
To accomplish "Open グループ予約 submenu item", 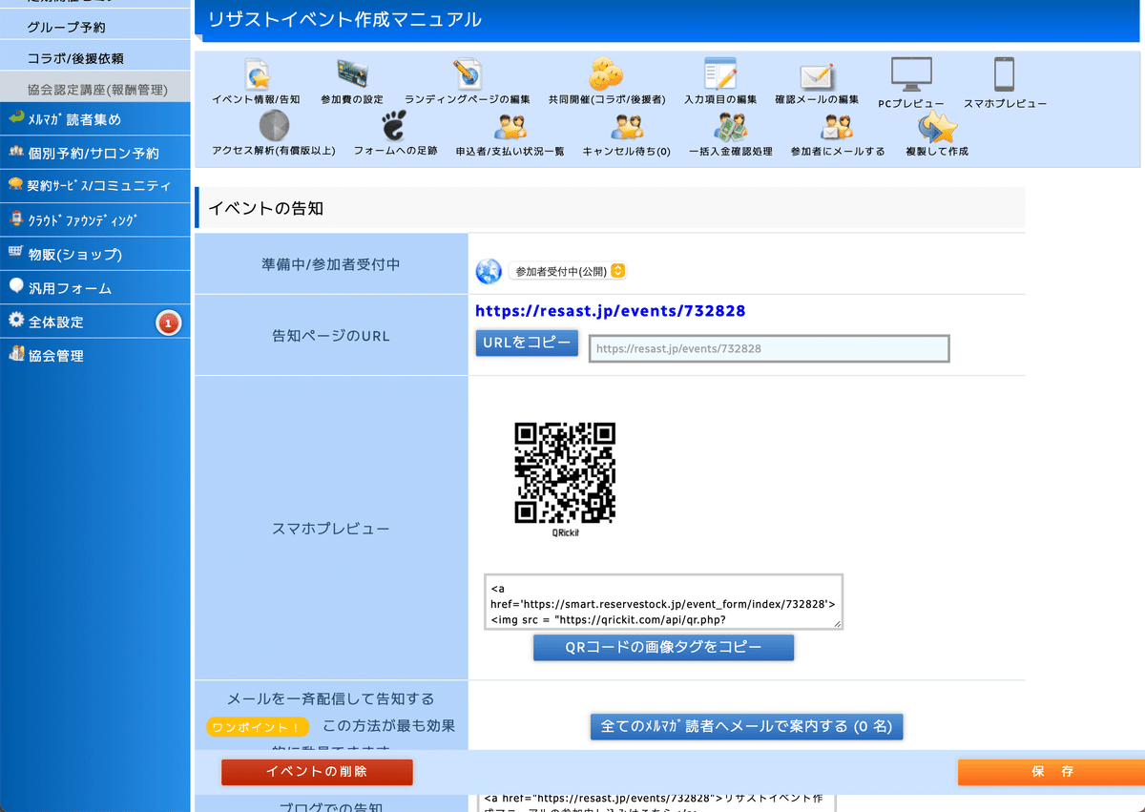I will coord(95,27).
